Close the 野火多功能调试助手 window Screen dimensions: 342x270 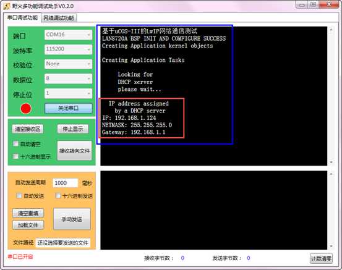(x=329, y=5)
